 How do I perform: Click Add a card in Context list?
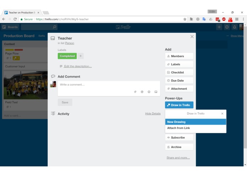[12, 116]
